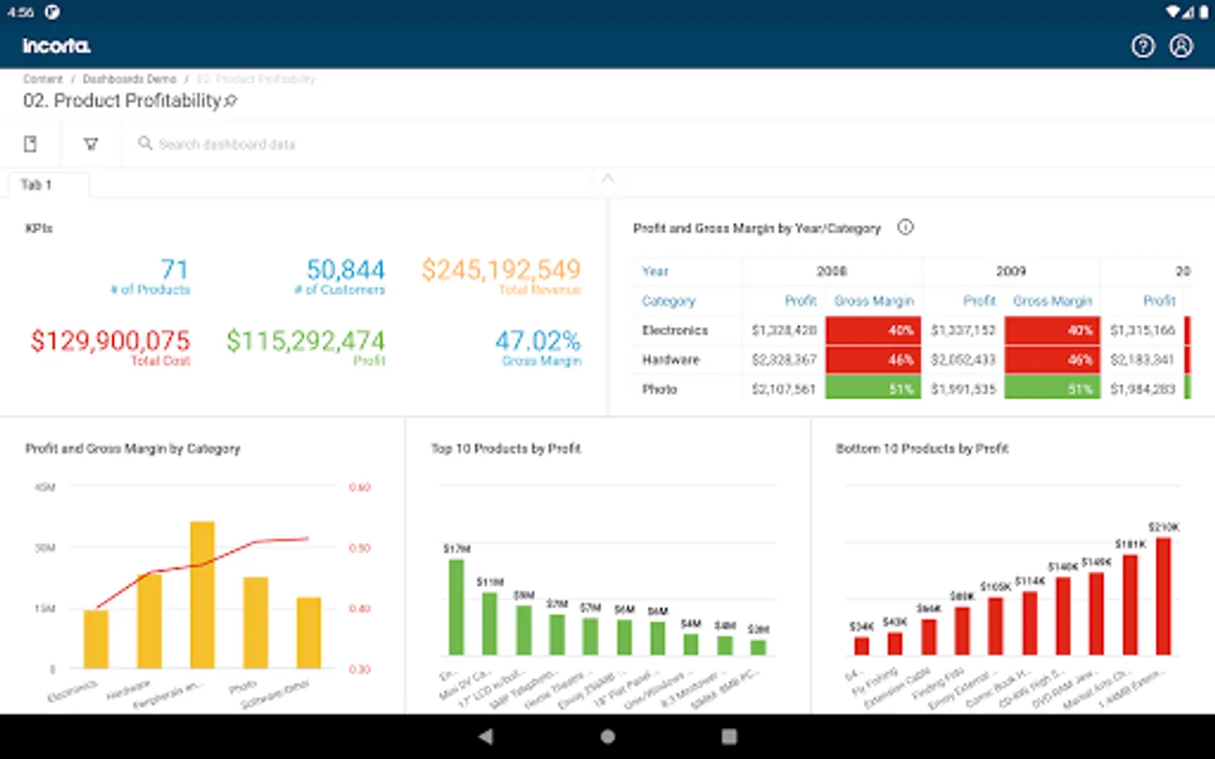Click the 2009 year column header
This screenshot has width=1215, height=759.
[x=1011, y=271]
